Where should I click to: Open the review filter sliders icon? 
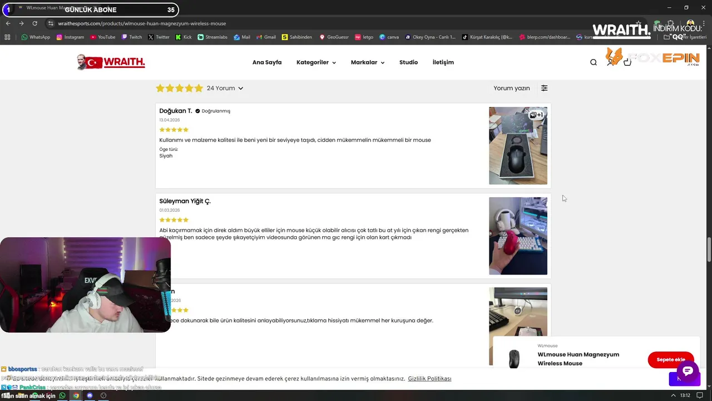544,88
